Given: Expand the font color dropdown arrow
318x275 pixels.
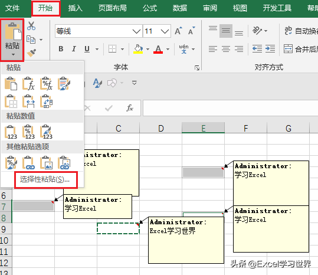Looking at the screenshot, I should point(168,49).
